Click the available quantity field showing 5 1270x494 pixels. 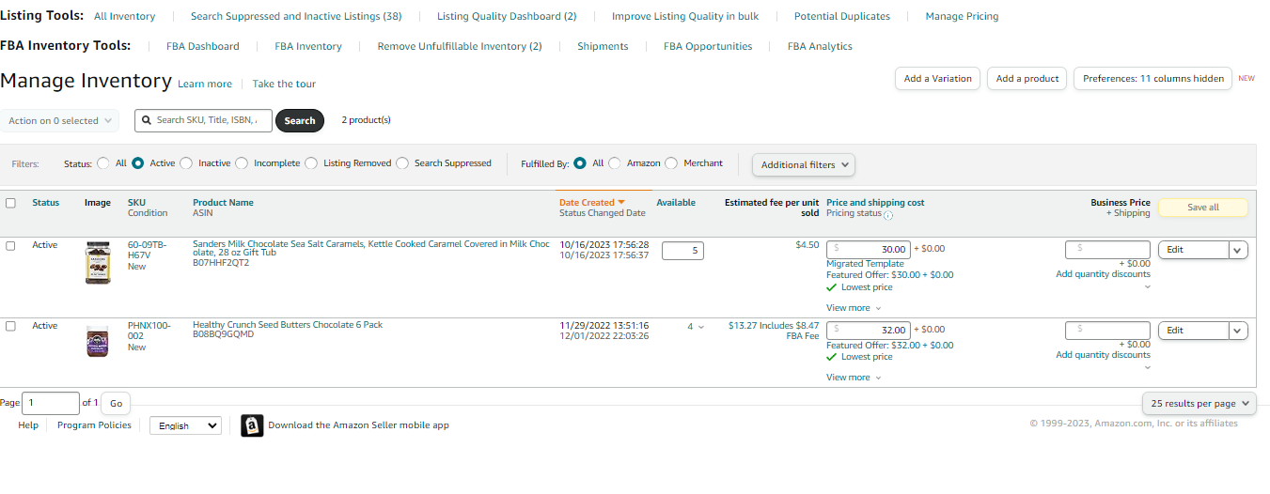click(682, 251)
